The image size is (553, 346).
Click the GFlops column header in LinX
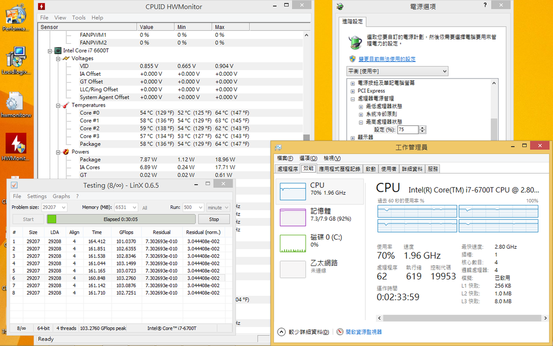tap(126, 232)
